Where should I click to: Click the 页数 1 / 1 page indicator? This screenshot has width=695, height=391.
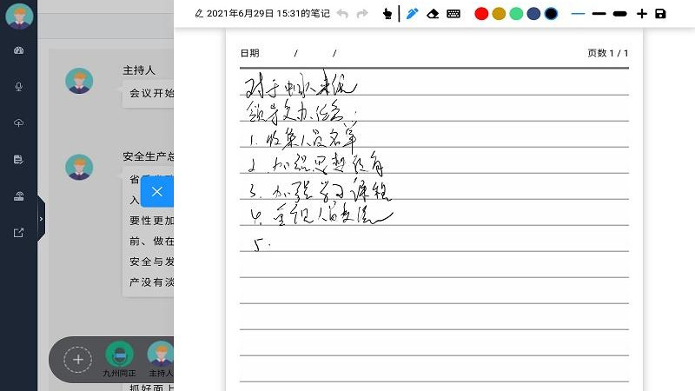pos(607,53)
